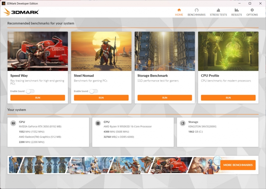This screenshot has width=266, height=189.
Task: Open the Results bar chart icon
Action: pos(237,10)
